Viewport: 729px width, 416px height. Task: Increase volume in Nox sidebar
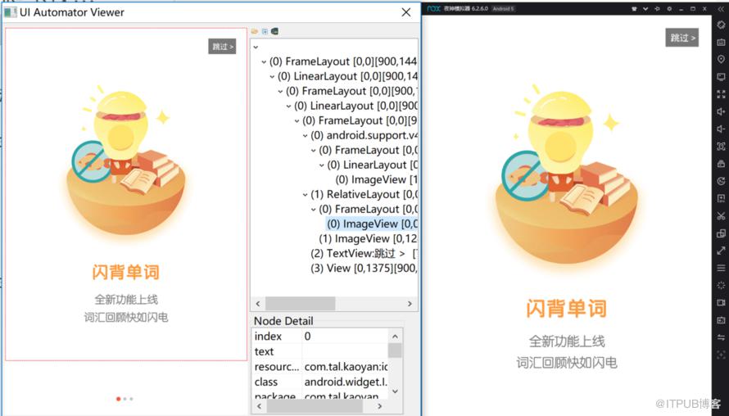coord(721,111)
